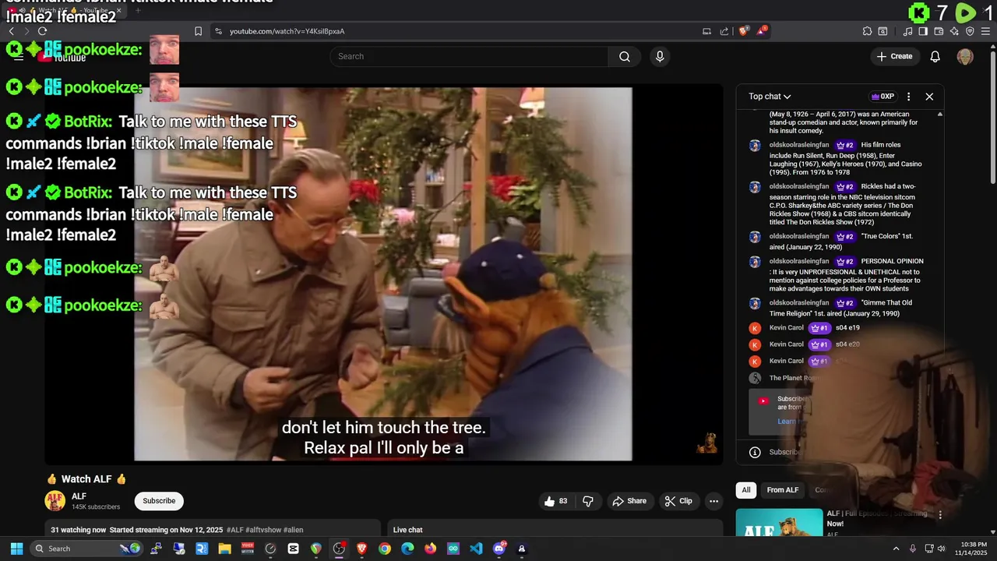This screenshot has width=997, height=561.
Task: Click the taskbar volume icon
Action: point(942,549)
